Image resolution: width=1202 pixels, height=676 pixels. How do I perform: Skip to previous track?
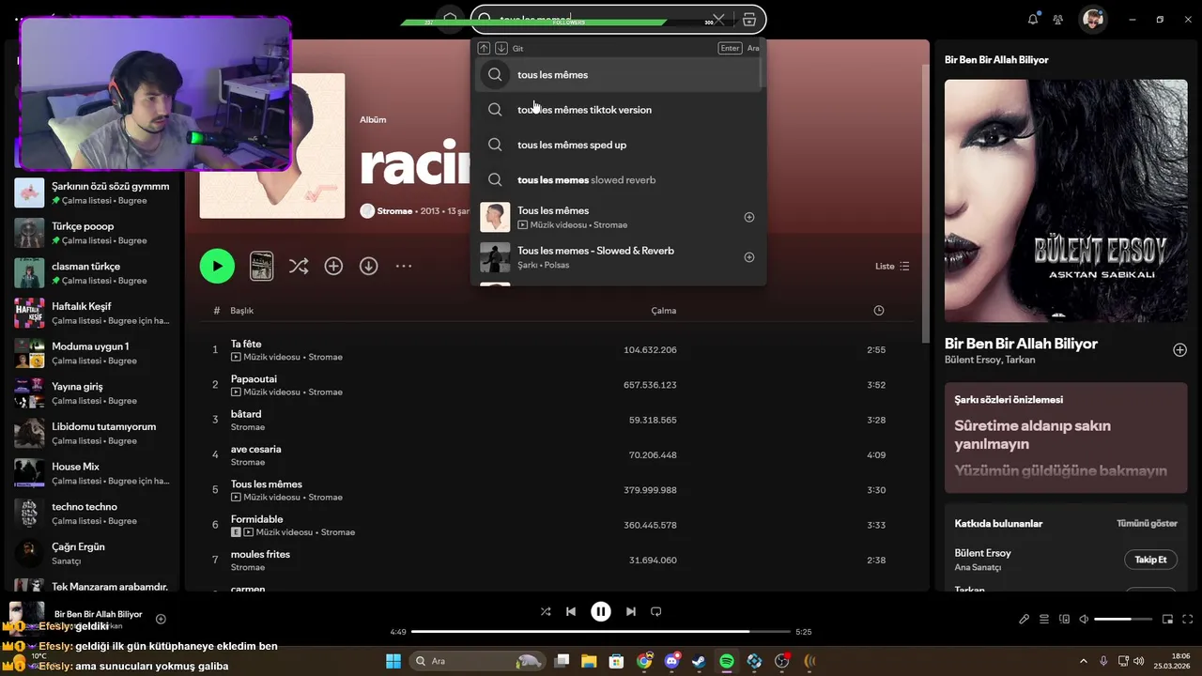(571, 611)
